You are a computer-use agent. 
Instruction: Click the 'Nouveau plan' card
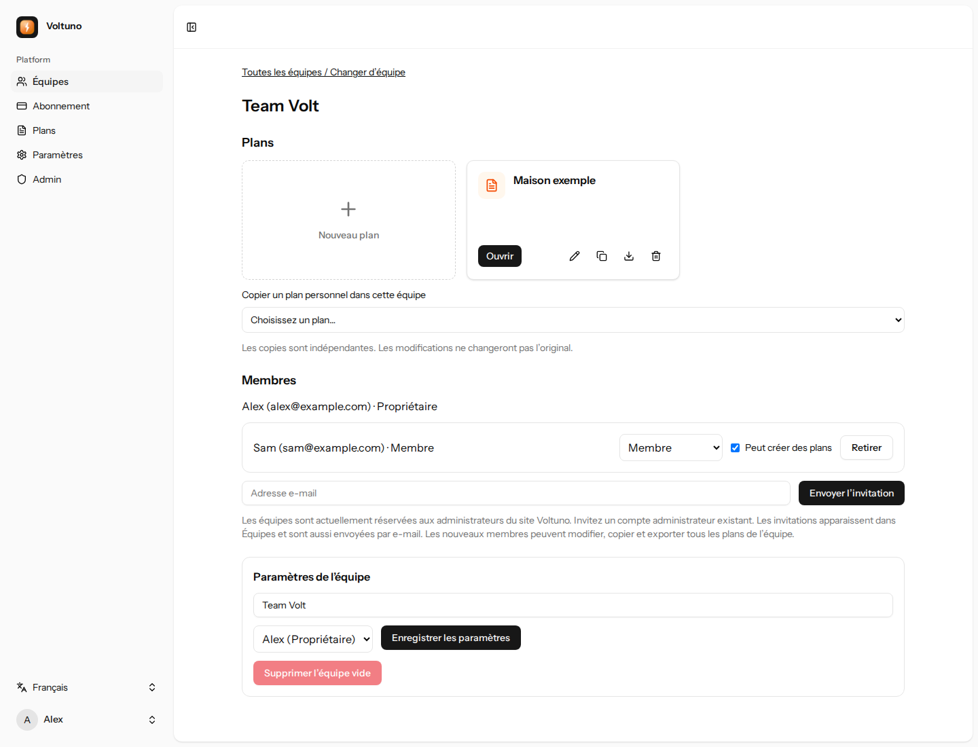(x=348, y=220)
